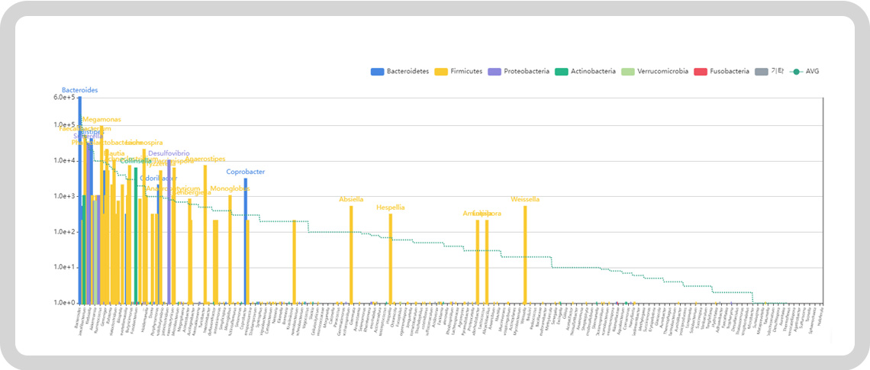Click the 1.0e+0 axis value
The height and width of the screenshot is (370, 870).
pos(64,303)
